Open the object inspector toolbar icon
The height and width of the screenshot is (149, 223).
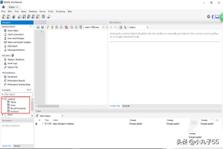[x=14, y=17]
